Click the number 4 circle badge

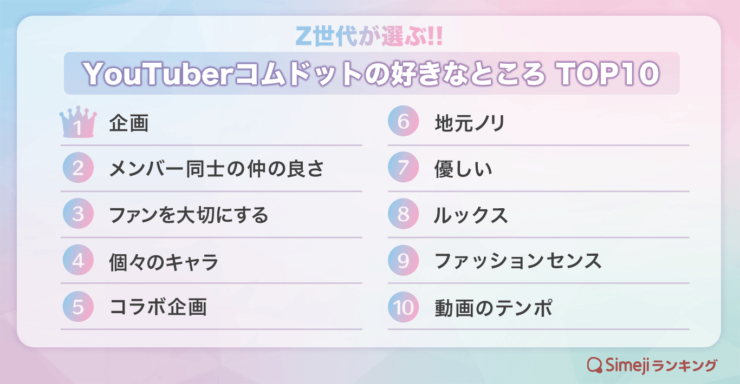[x=78, y=261]
